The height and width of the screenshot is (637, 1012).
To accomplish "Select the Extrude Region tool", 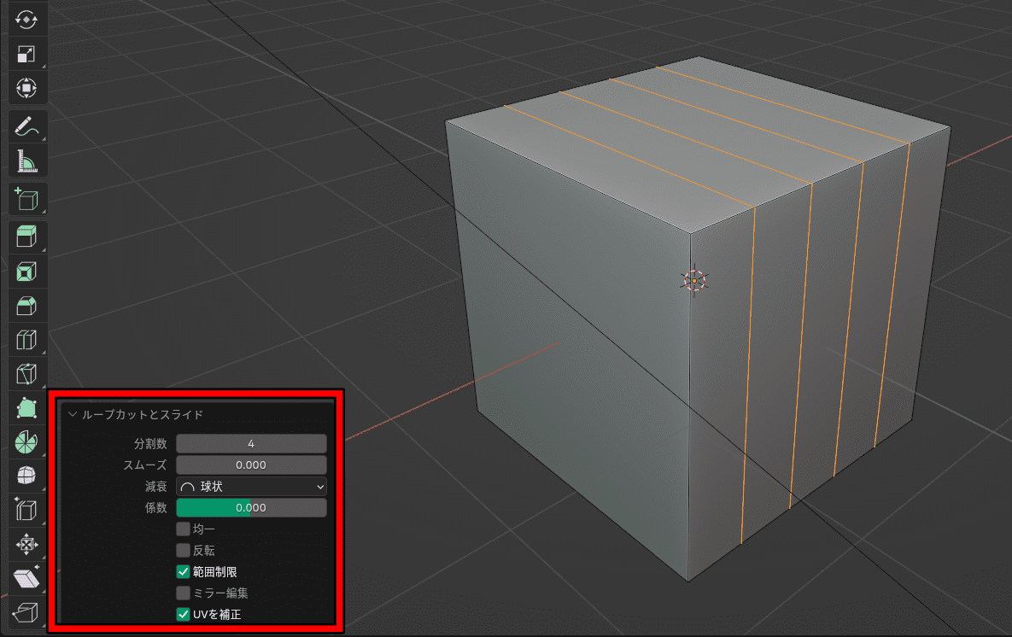I will [26, 237].
